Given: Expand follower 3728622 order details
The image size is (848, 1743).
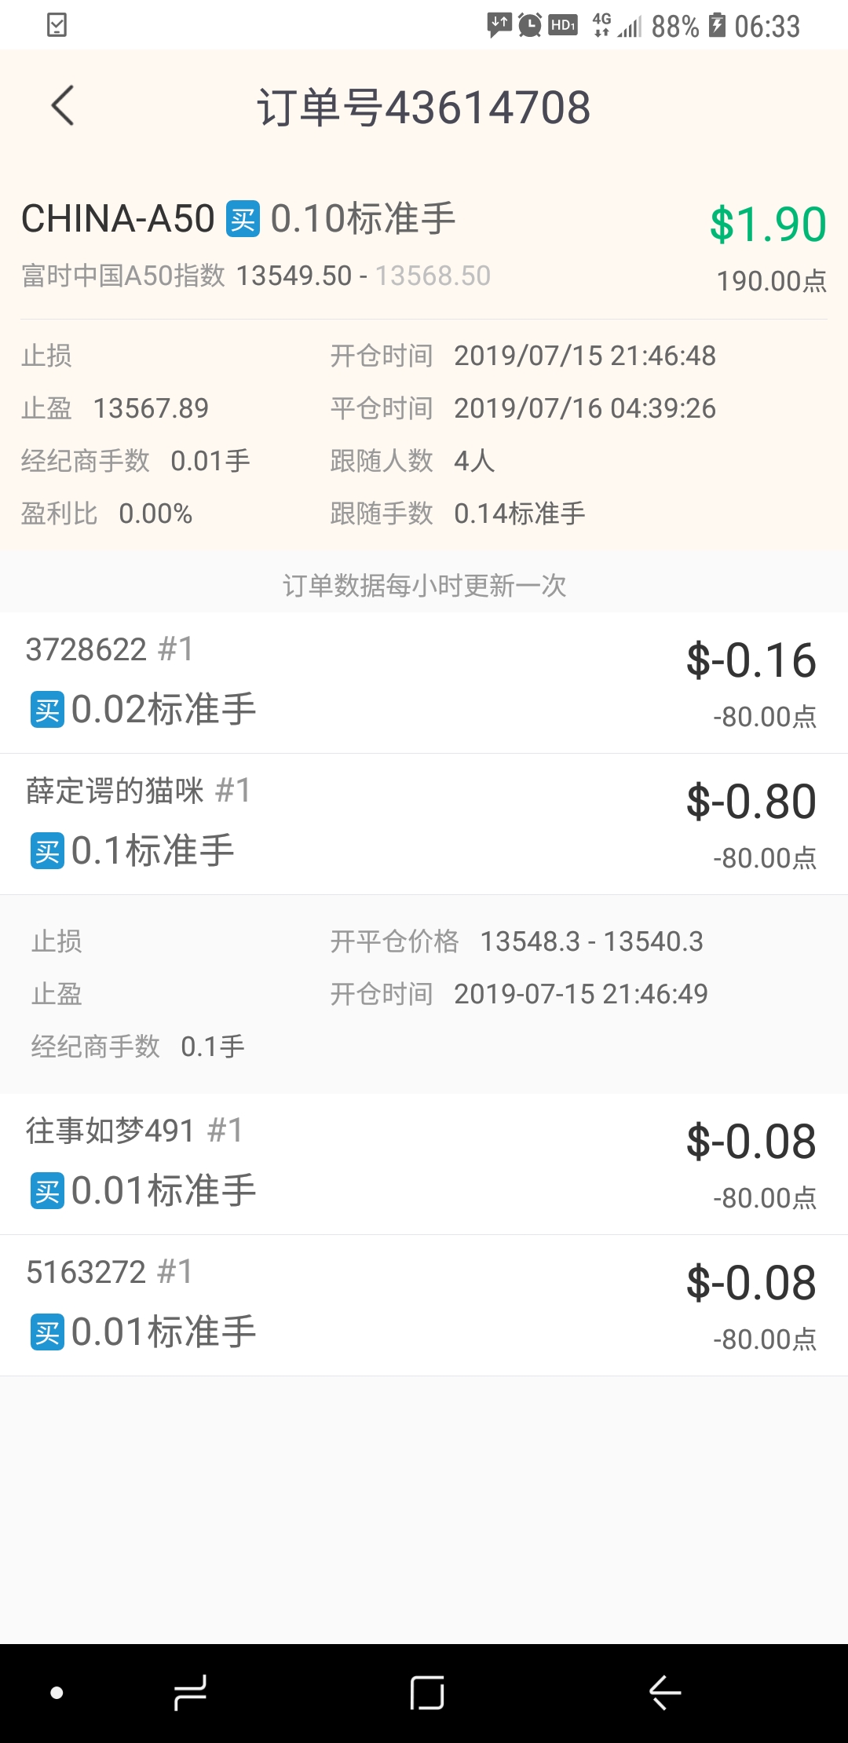Looking at the screenshot, I should point(424,681).
